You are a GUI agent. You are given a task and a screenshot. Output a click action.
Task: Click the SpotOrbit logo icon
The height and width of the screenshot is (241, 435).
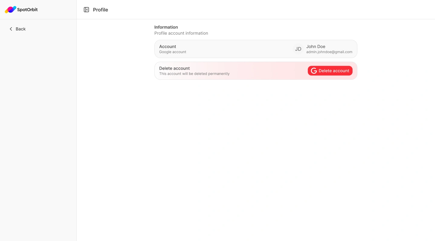[x=11, y=10]
